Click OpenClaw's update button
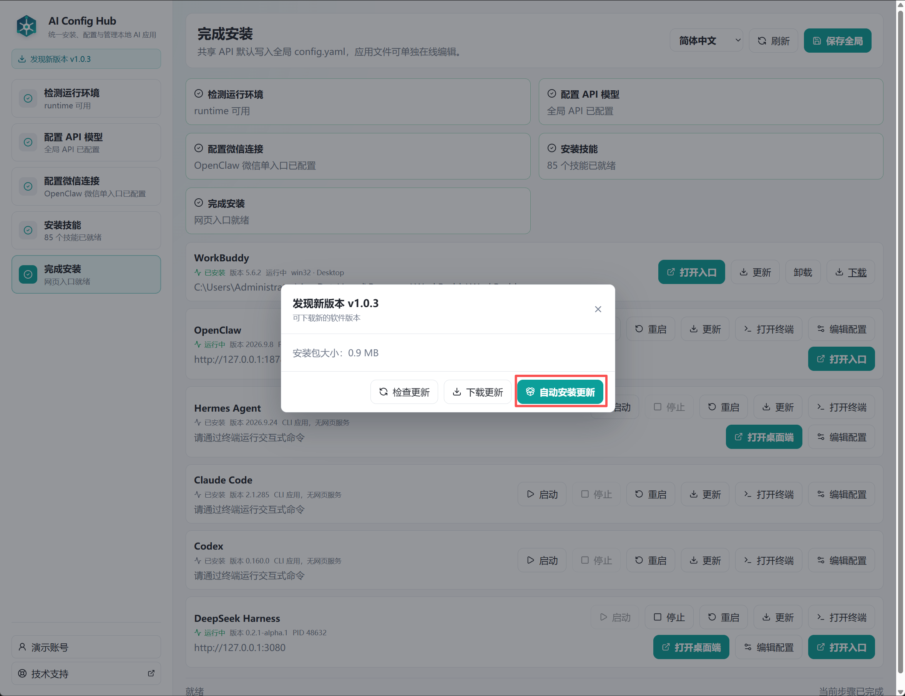This screenshot has height=696, width=905. pos(705,329)
